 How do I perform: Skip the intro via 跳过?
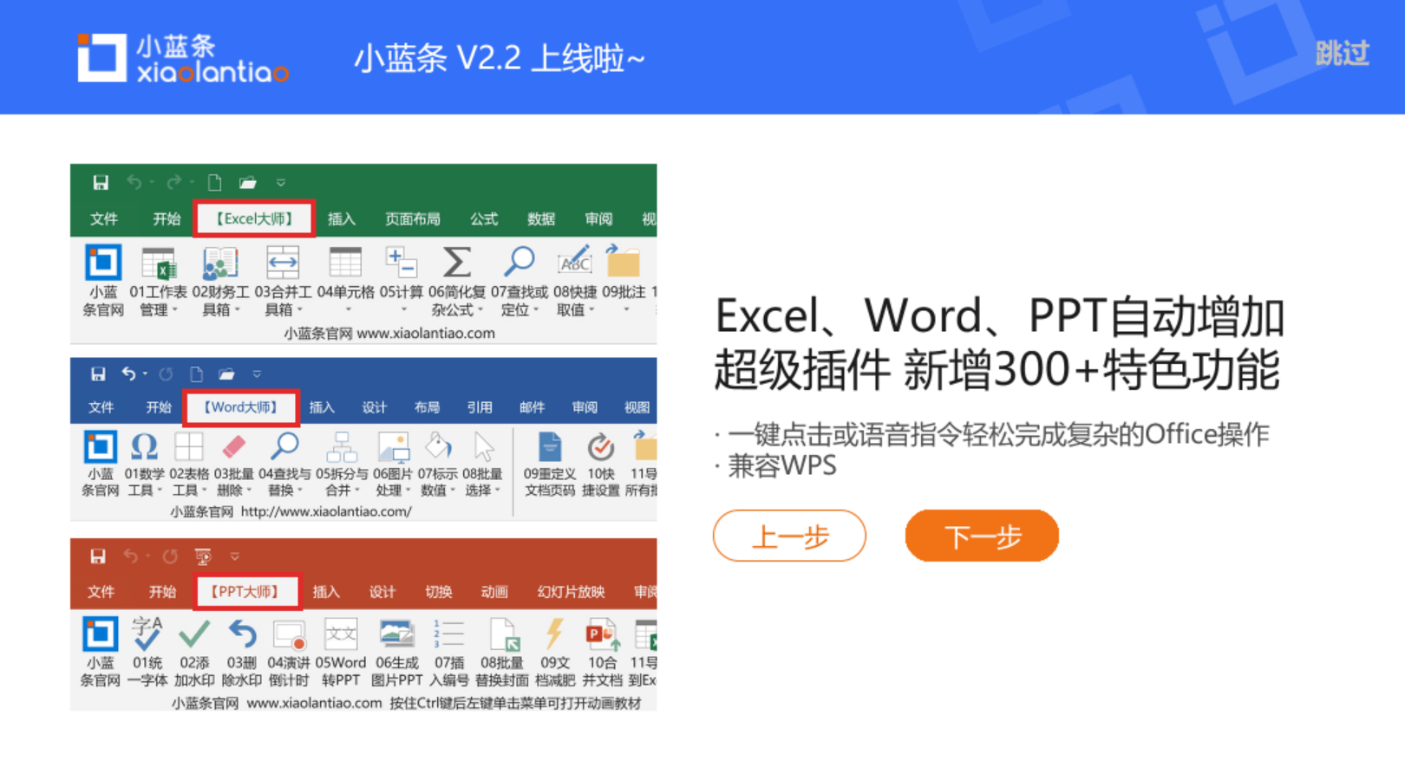[x=1342, y=54]
